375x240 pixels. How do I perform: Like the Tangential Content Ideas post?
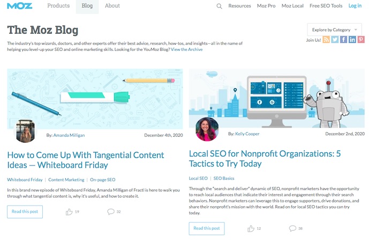[69, 212]
